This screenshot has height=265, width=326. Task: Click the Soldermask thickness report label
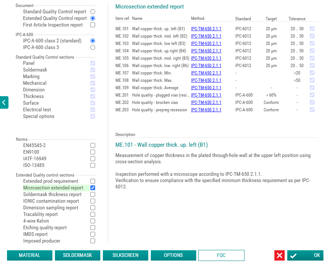tap(52, 195)
